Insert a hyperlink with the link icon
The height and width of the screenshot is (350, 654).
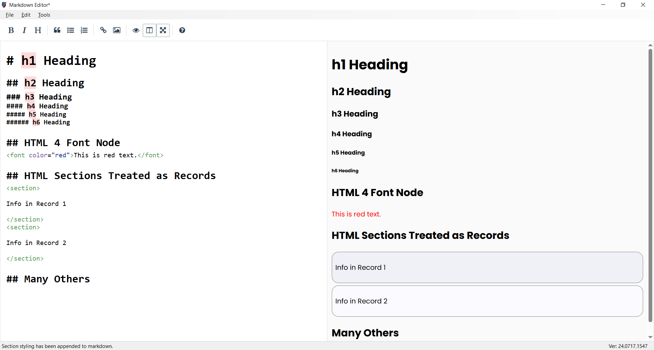pos(103,30)
